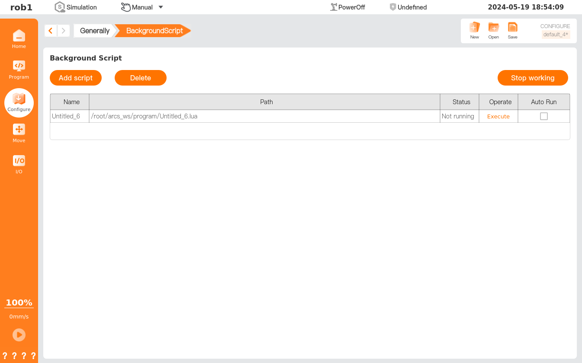Select the Configure sidebar icon
The width and height of the screenshot is (582, 363).
(19, 102)
